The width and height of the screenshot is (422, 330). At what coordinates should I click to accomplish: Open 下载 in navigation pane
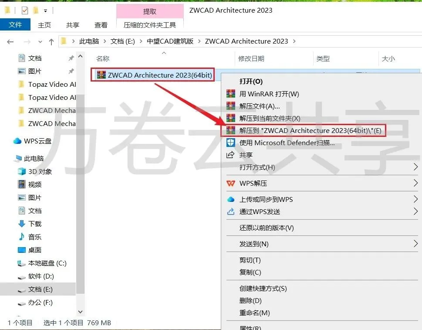tap(35, 224)
